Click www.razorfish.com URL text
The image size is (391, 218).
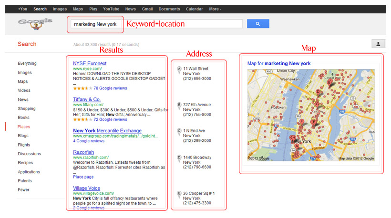[x=91, y=157]
